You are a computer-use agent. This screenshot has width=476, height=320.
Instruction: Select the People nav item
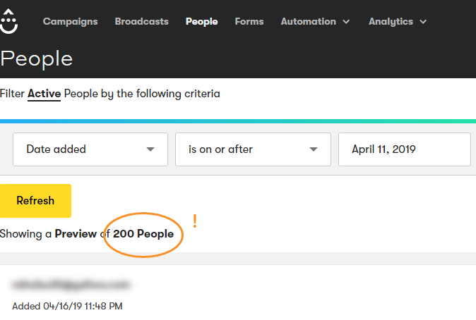(201, 22)
